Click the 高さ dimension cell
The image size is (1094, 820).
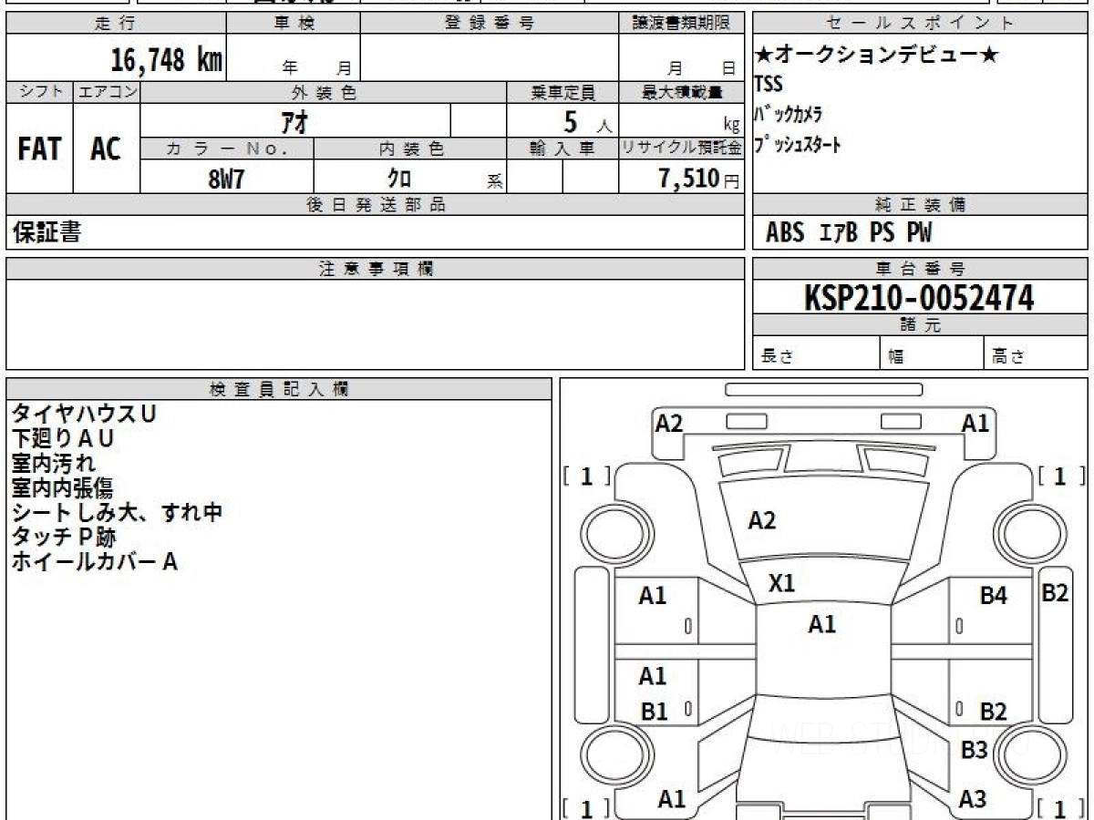pyautogui.click(x=1037, y=354)
